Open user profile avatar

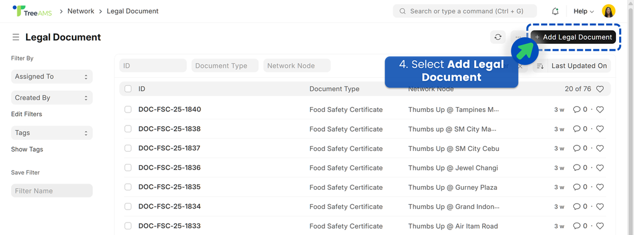click(609, 11)
